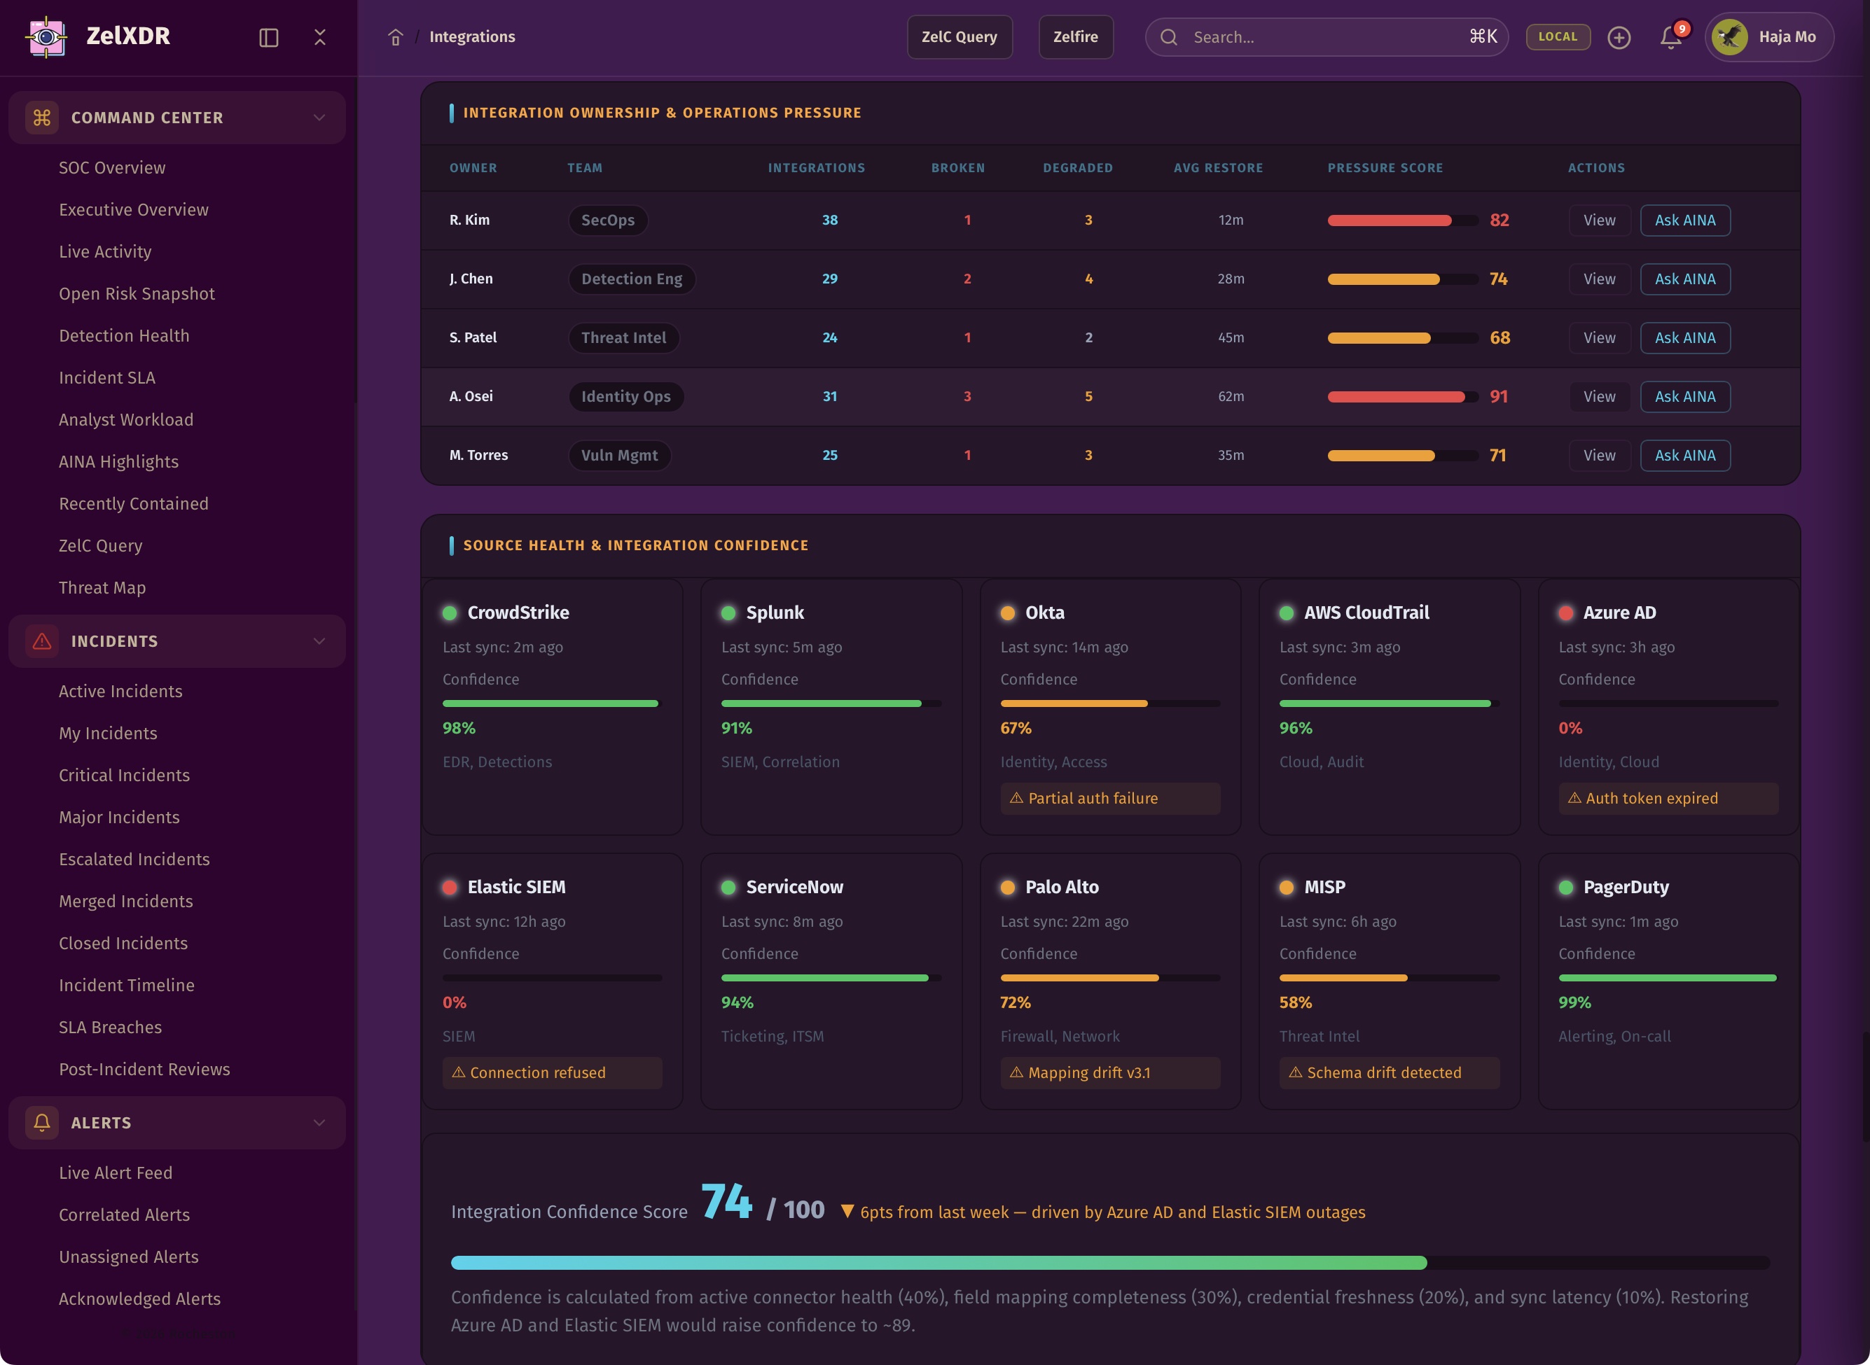
Task: Toggle the LOCAL environment badge
Action: coord(1558,37)
